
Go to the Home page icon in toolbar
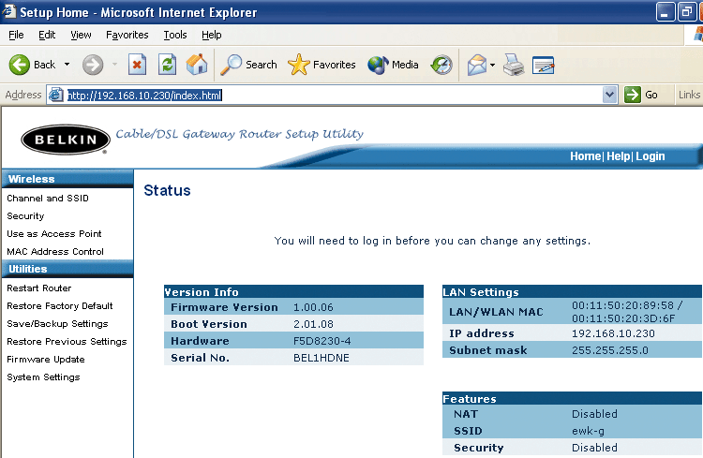(x=197, y=65)
